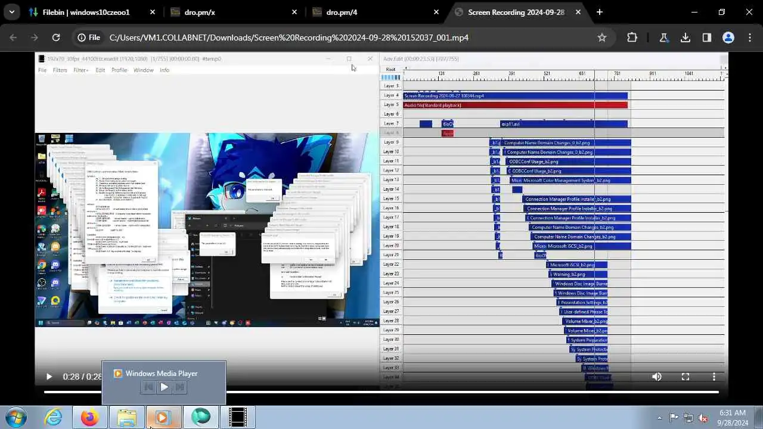Open the Chrome profile menu
The width and height of the screenshot is (763, 429).
click(728, 38)
